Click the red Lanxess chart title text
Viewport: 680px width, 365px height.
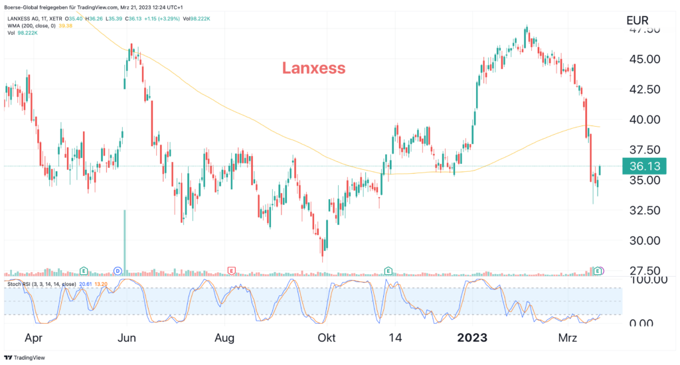pos(314,68)
